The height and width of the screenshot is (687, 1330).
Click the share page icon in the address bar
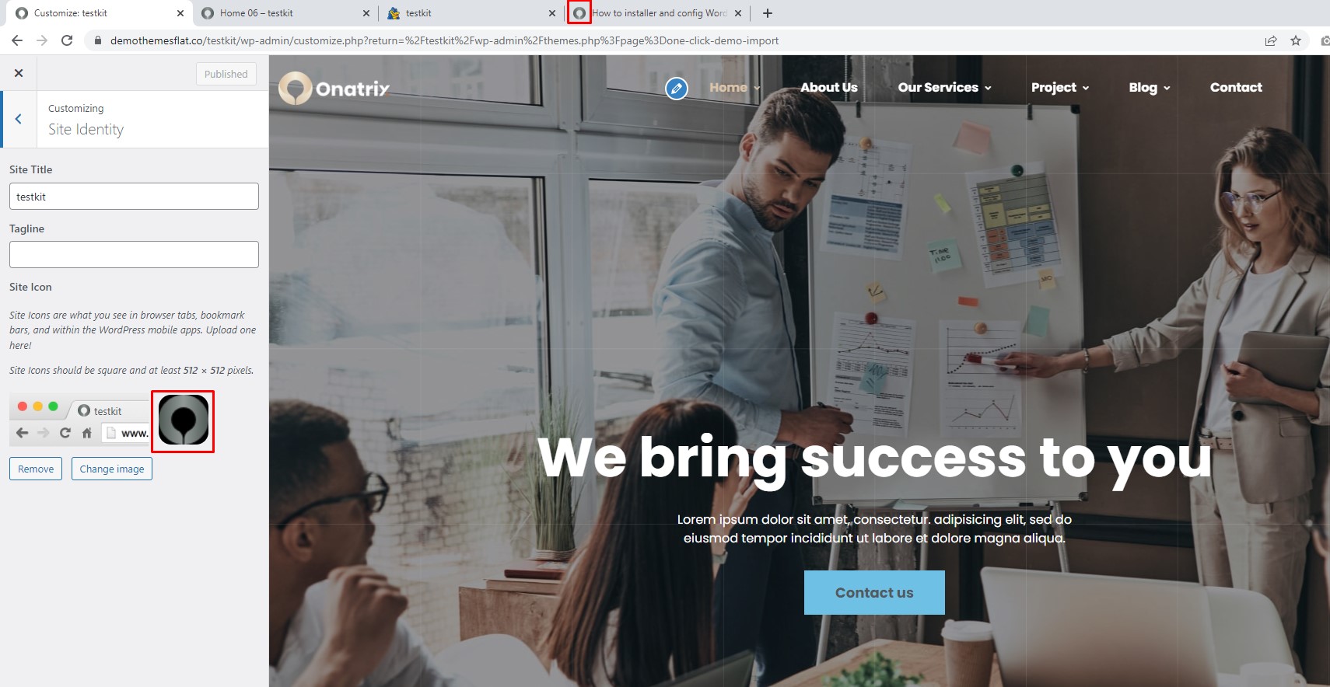point(1271,40)
